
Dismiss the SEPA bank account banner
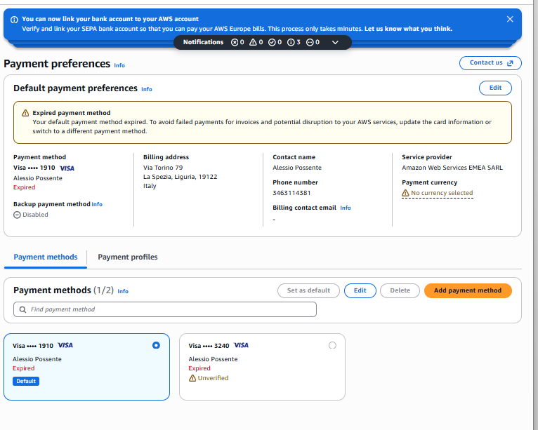510,19
